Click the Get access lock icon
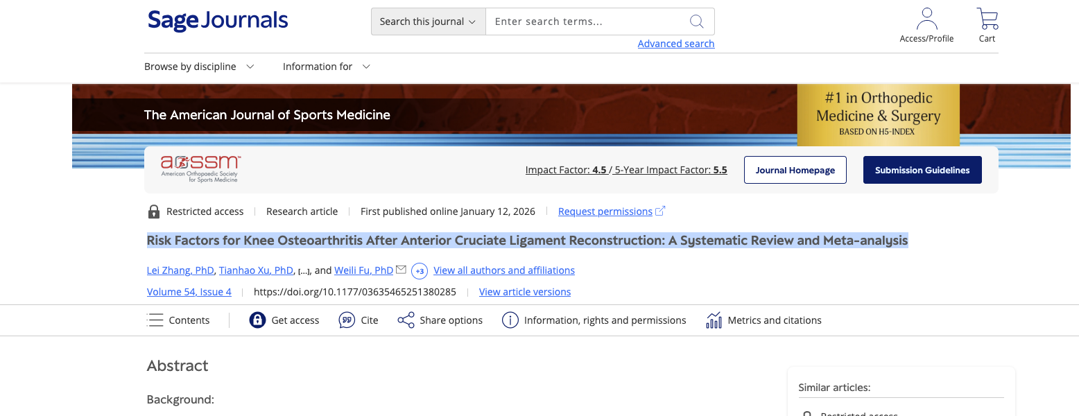Viewport: 1079px width, 416px height. (x=258, y=320)
